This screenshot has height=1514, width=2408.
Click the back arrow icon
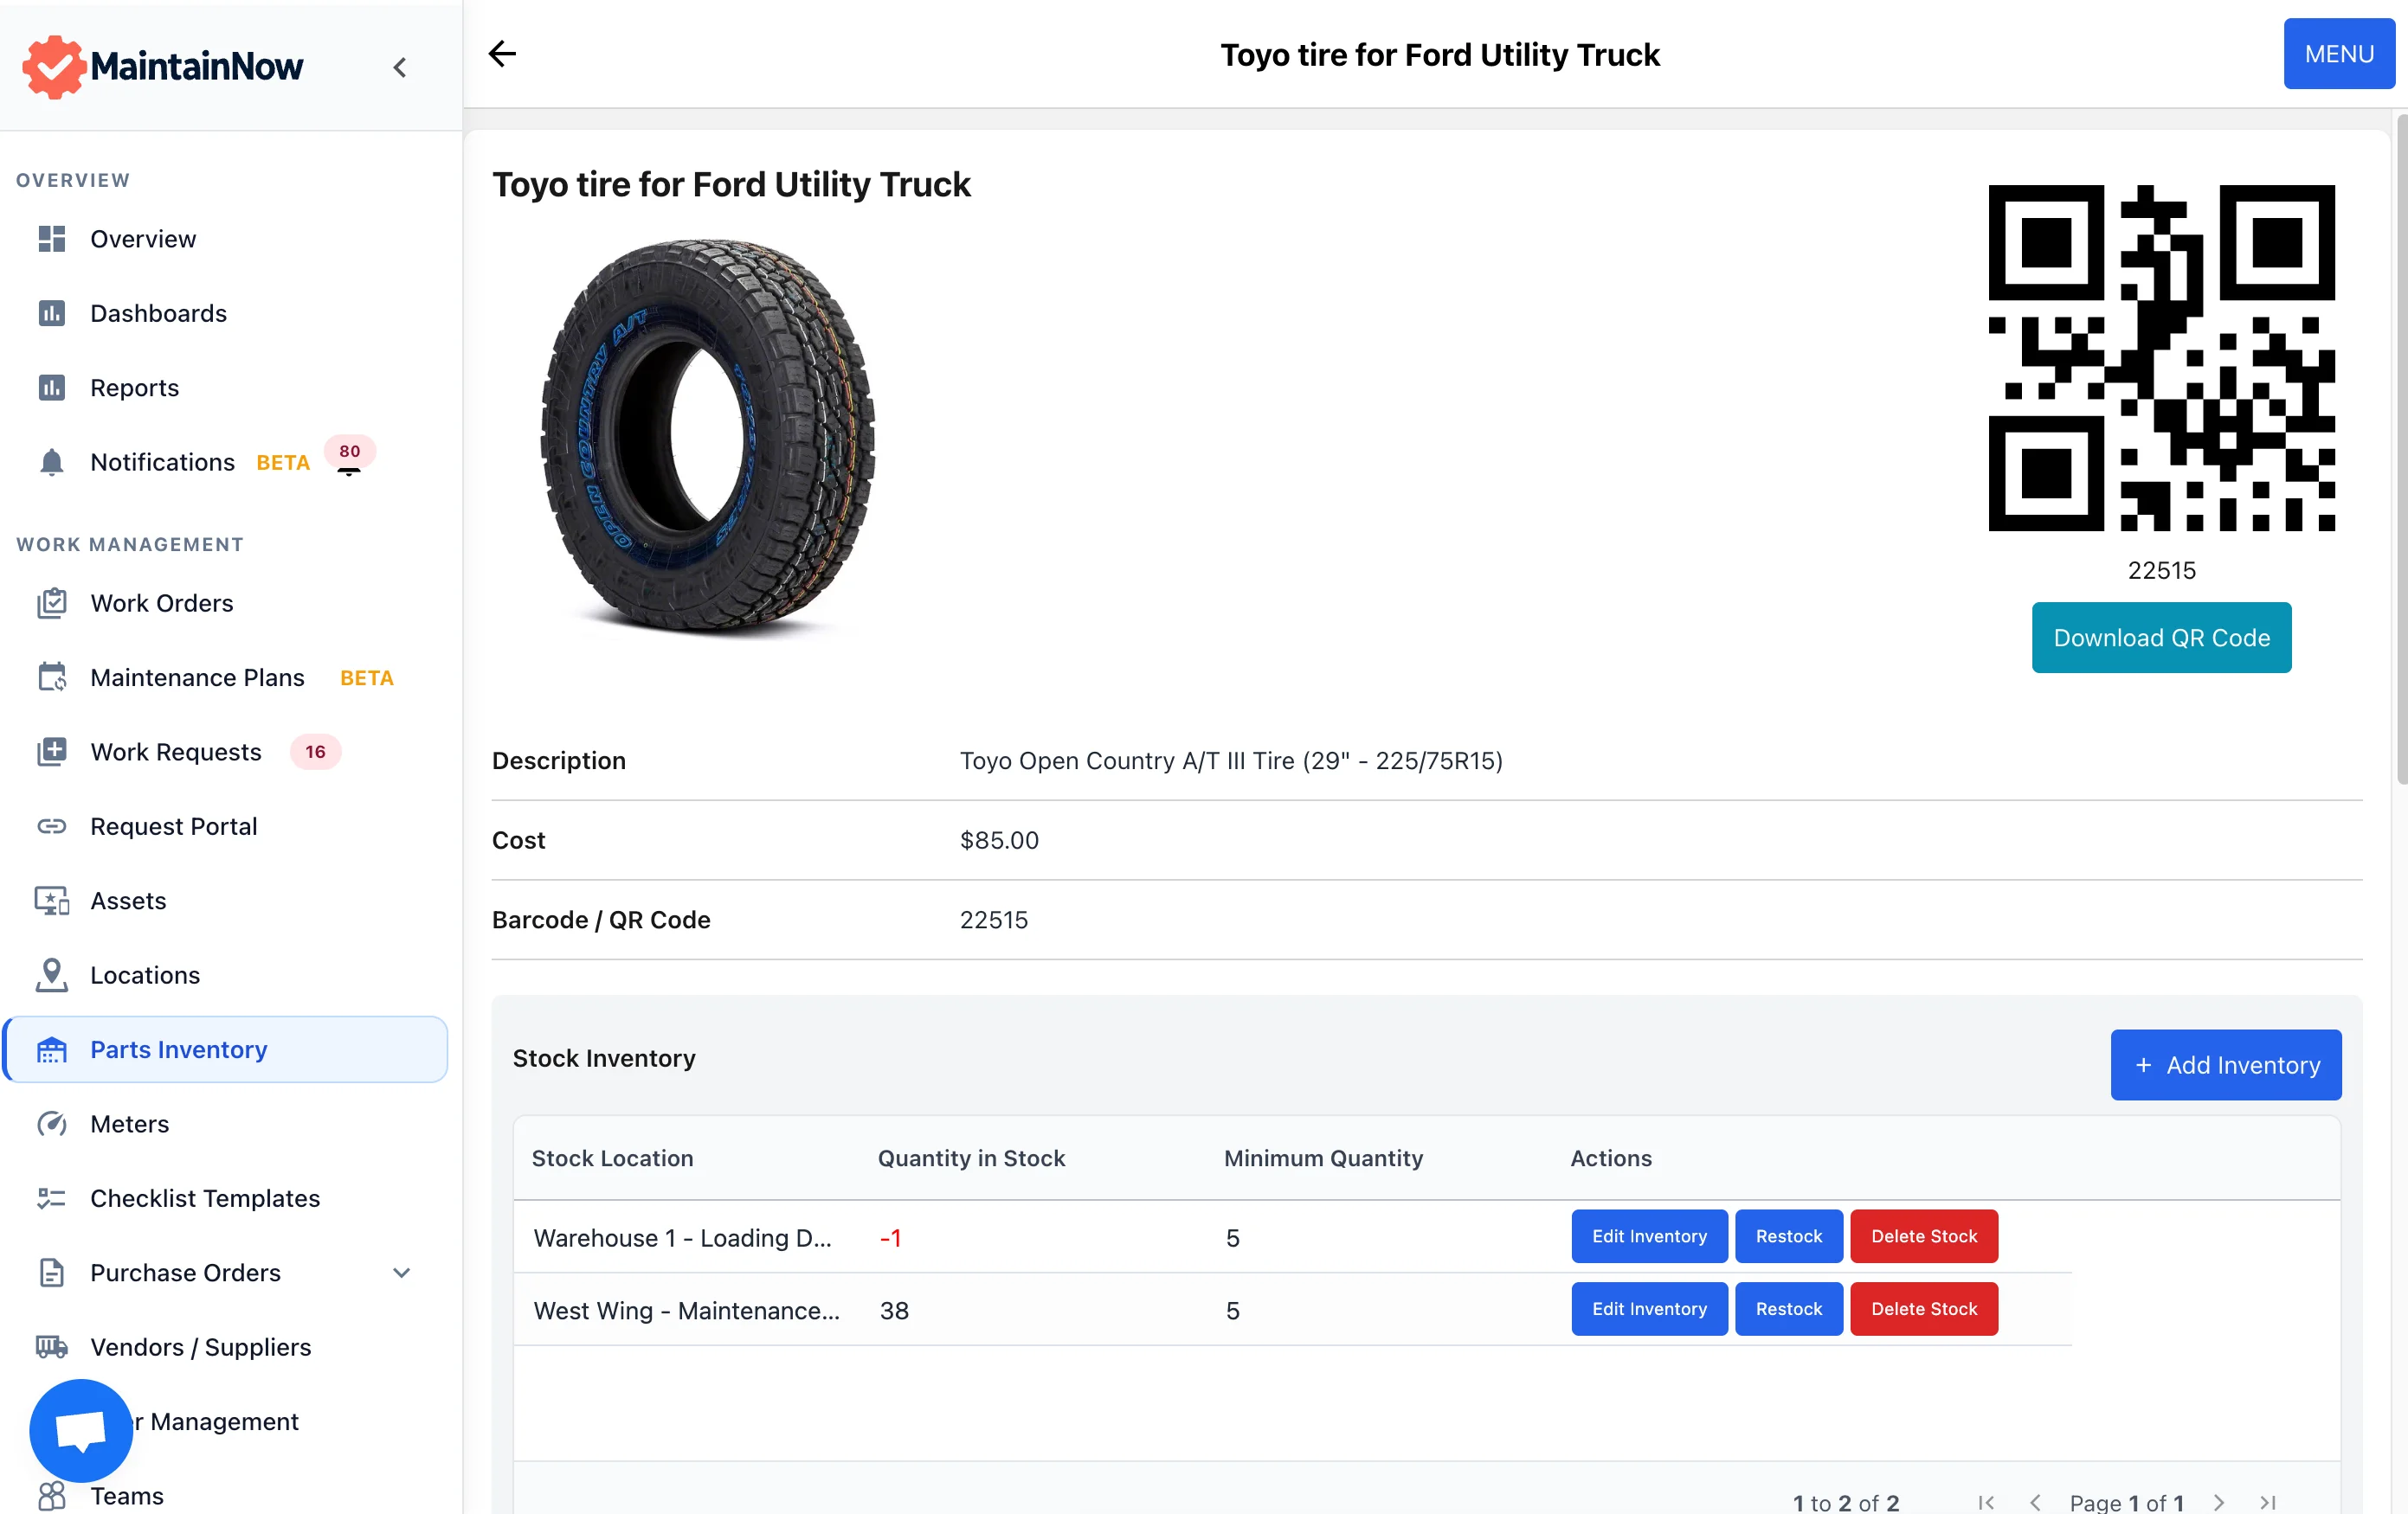click(x=502, y=54)
